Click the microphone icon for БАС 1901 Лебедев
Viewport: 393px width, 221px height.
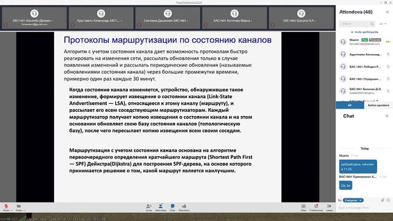pyautogui.click(x=388, y=66)
